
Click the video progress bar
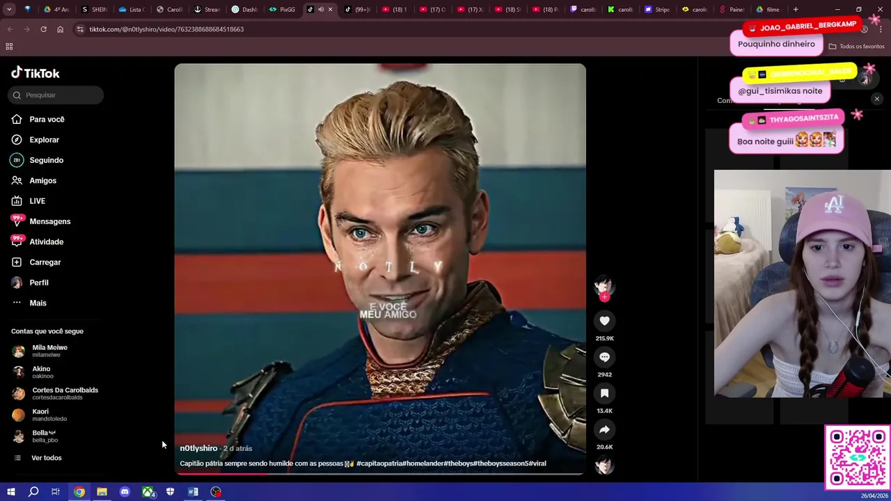click(380, 474)
